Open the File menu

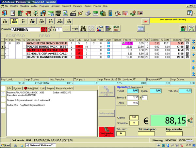pos(7,6)
